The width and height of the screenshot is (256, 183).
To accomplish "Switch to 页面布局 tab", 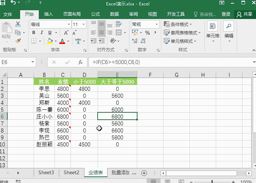I will [72, 14].
